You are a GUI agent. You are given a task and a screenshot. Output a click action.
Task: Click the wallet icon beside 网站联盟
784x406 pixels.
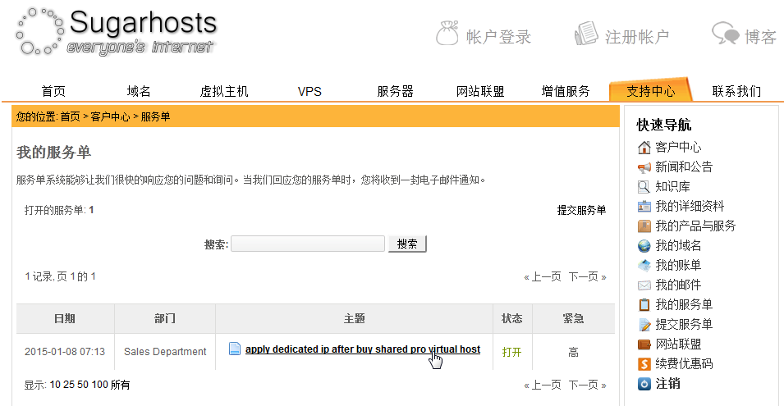point(644,344)
